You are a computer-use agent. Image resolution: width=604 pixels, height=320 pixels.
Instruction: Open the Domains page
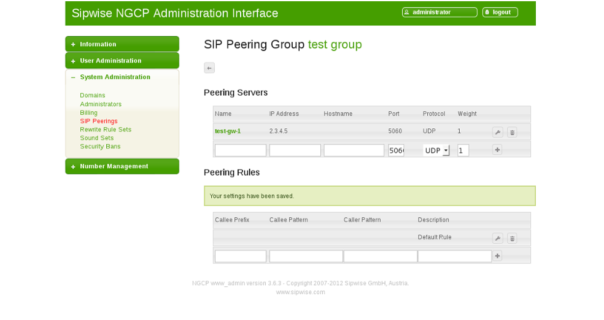tap(93, 95)
